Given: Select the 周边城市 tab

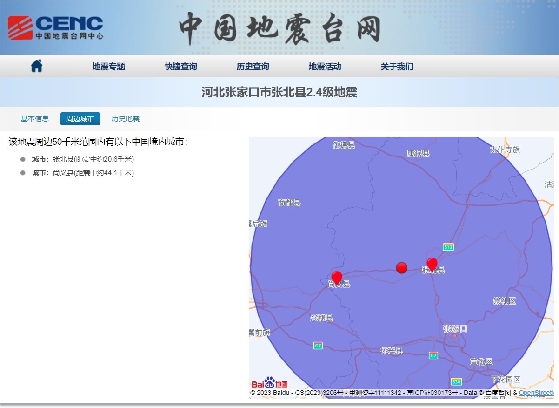Looking at the screenshot, I should [80, 119].
